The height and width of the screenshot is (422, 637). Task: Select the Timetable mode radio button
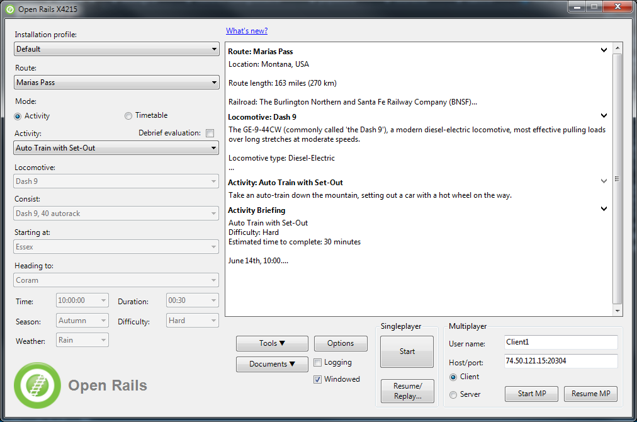128,116
